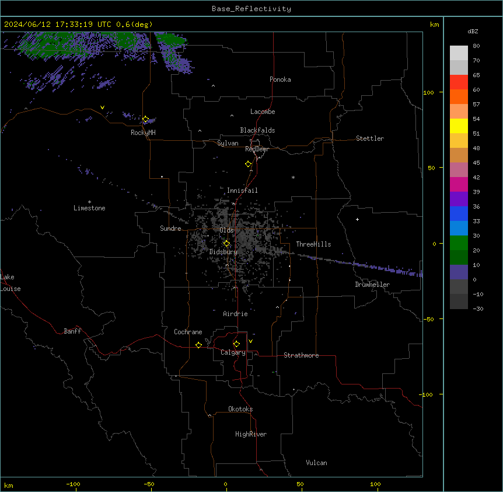Click the Calgary city label
This screenshot has height=492, width=503.
pos(233,352)
